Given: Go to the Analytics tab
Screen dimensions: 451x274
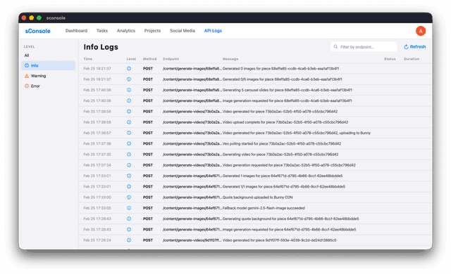Looking at the screenshot, I should coord(125,31).
